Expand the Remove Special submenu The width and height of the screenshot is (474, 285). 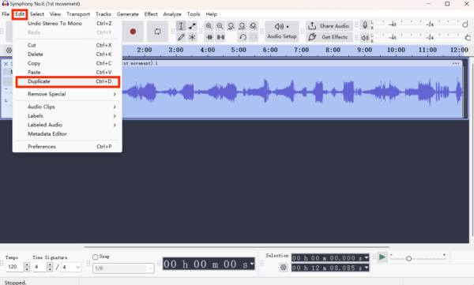(67, 94)
